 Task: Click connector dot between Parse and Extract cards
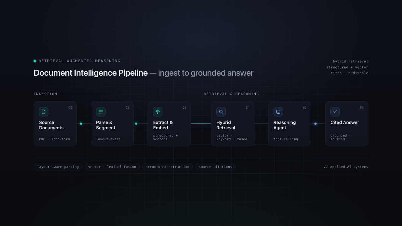pyautogui.click(x=136, y=124)
